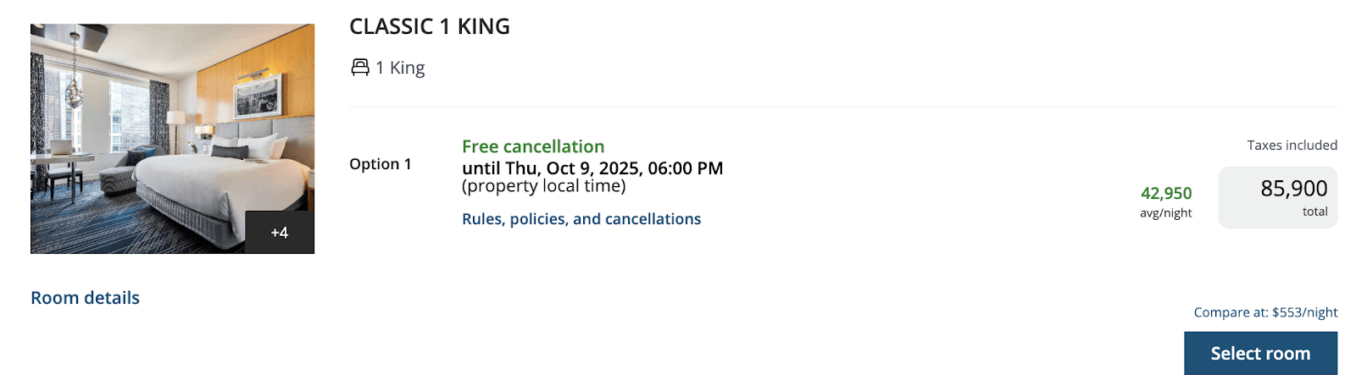The width and height of the screenshot is (1356, 385).
Task: Click Compare at: $553/night link
Action: pos(1266,312)
